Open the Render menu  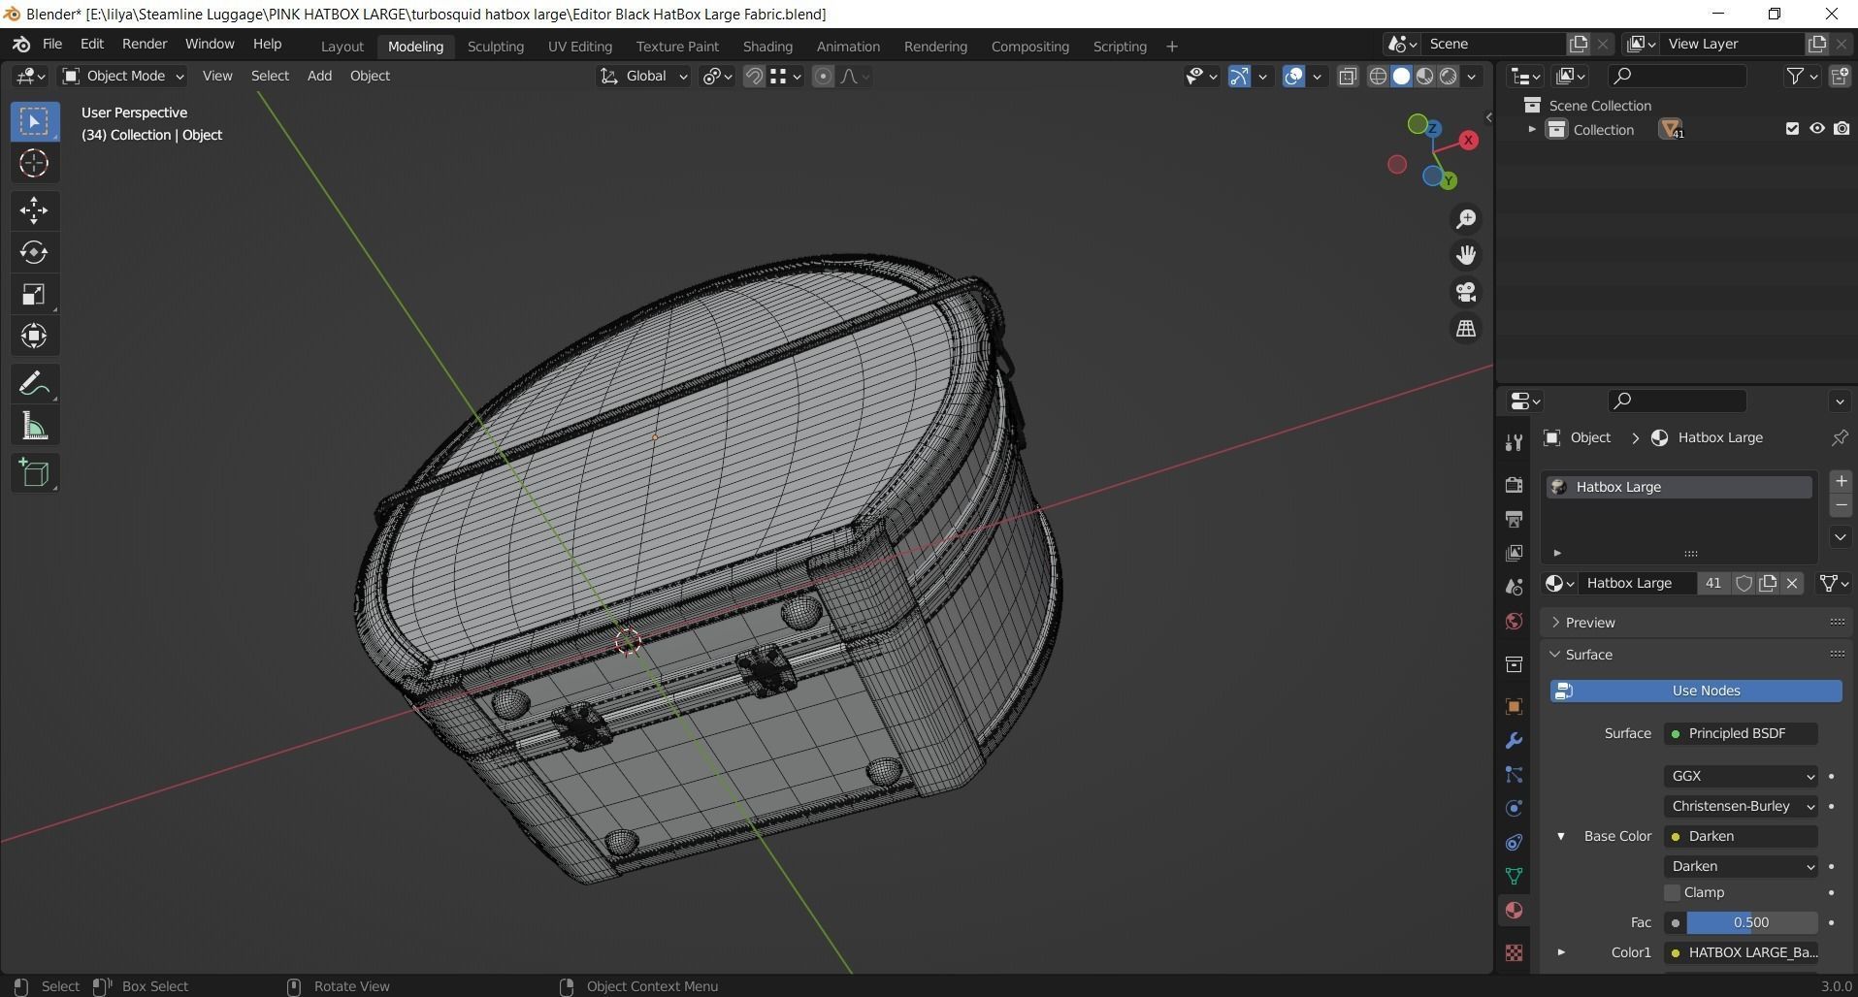coord(145,45)
